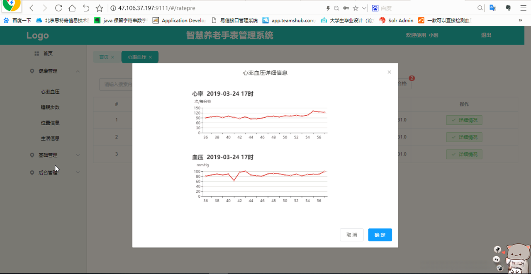The width and height of the screenshot is (531, 274).
Task: Confirm the dialog with 确定 button
Action: coord(380,235)
